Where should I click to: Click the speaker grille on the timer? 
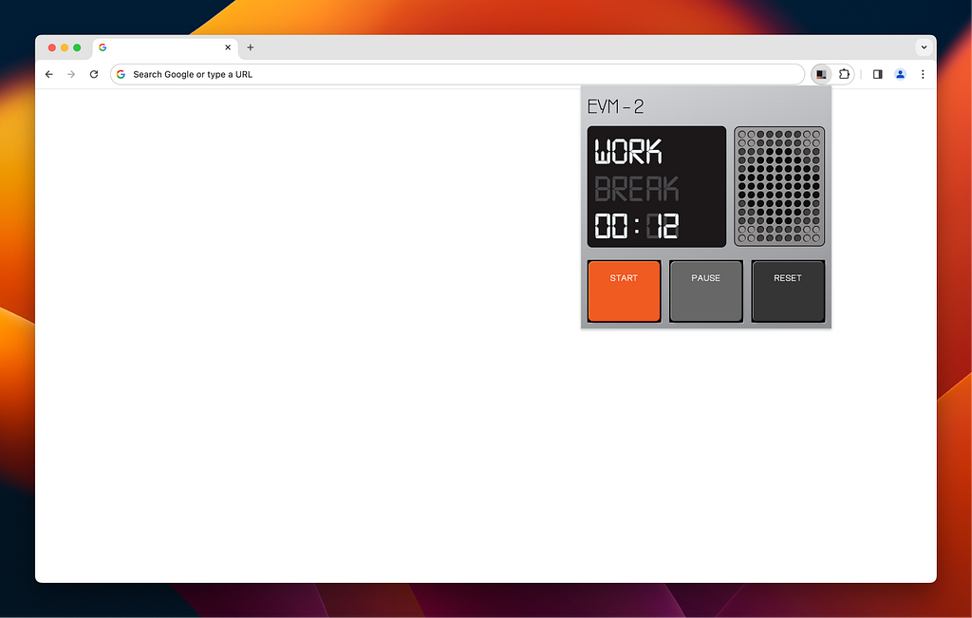pos(778,186)
